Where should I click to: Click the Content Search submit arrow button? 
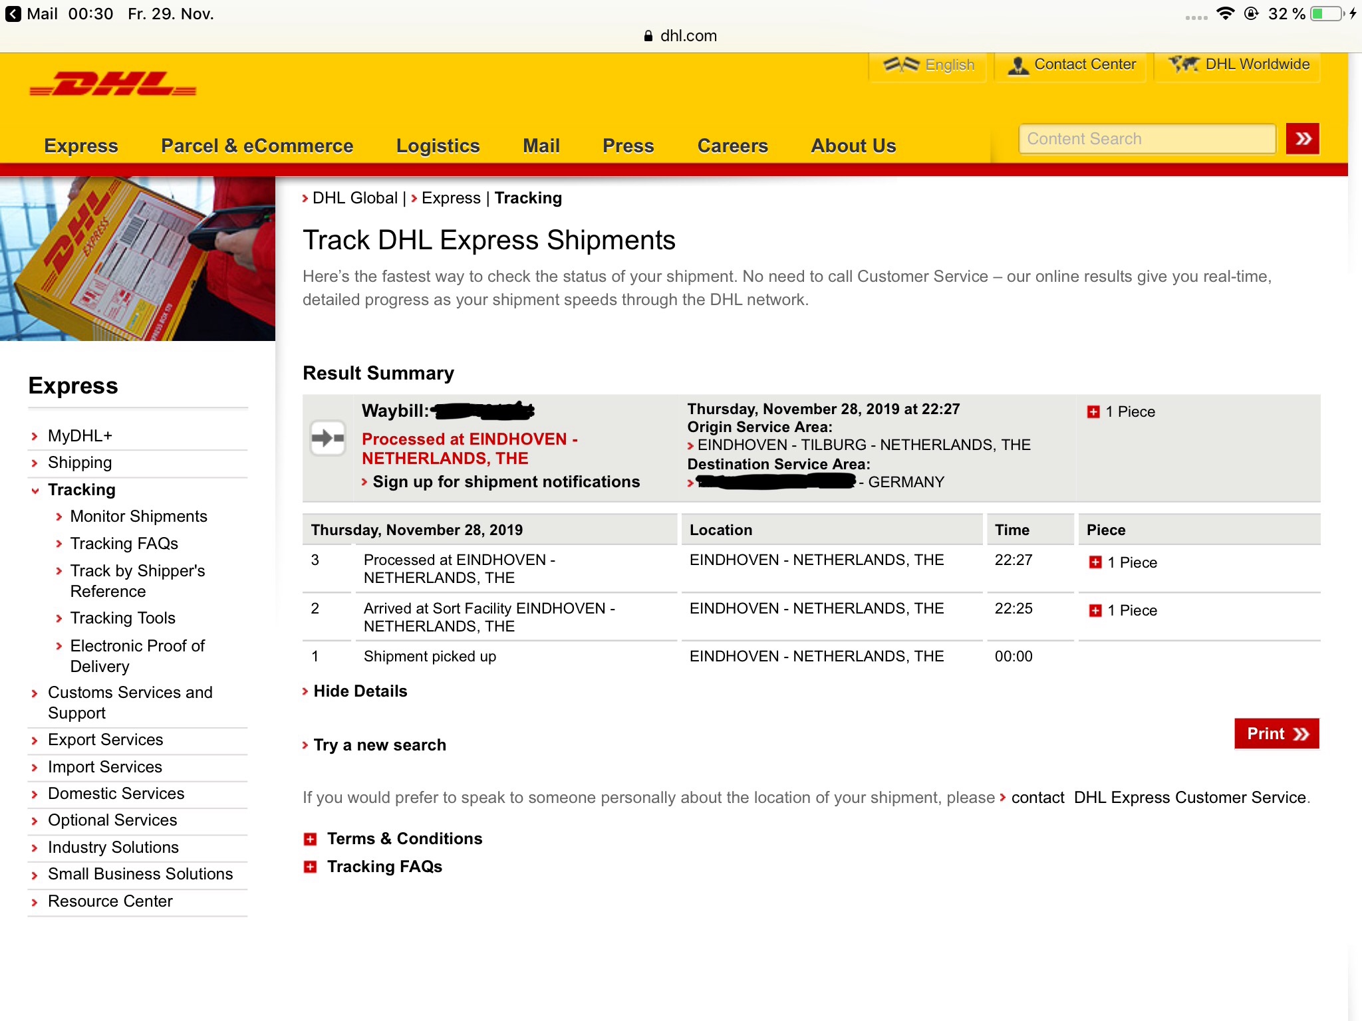1302,139
